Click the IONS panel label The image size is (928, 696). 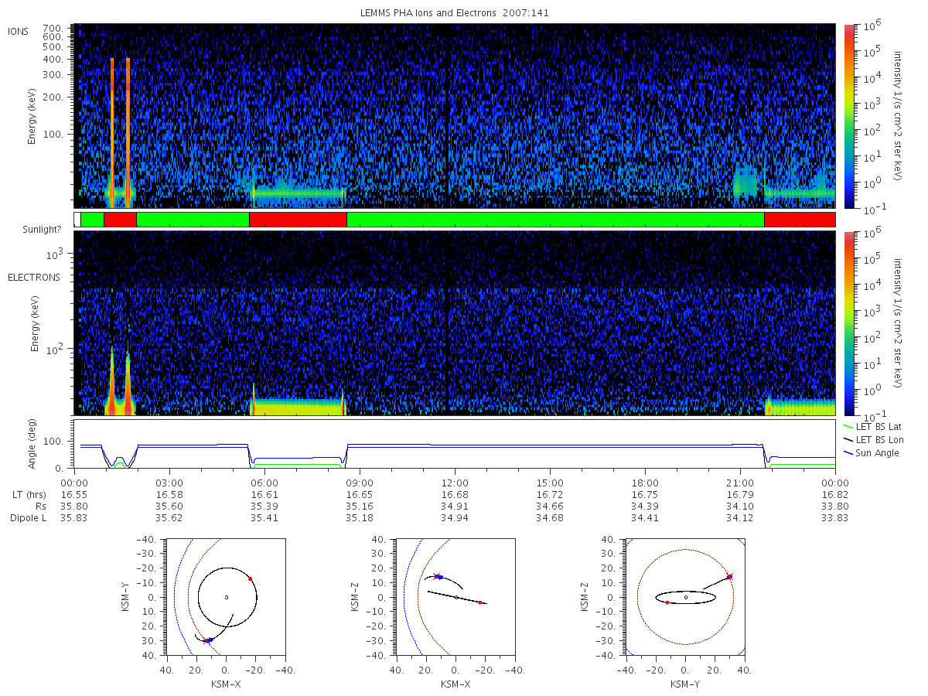(19, 32)
